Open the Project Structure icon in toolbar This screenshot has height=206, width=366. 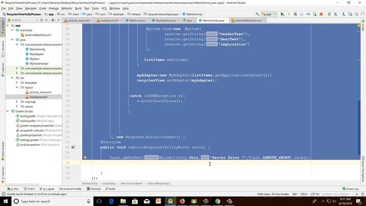(350, 14)
